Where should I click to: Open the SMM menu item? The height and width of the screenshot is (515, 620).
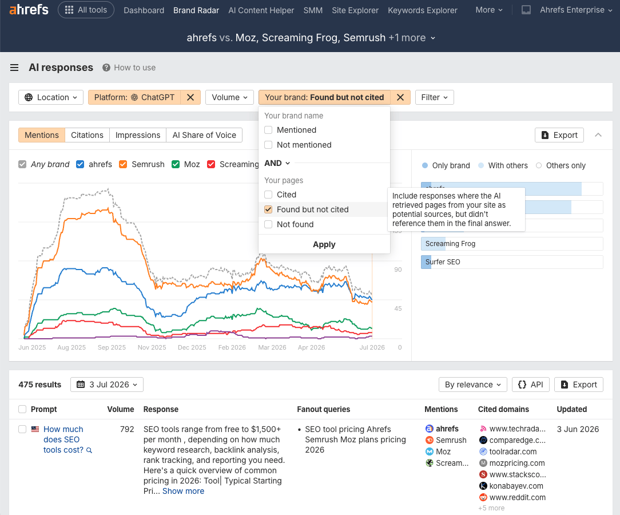click(313, 10)
